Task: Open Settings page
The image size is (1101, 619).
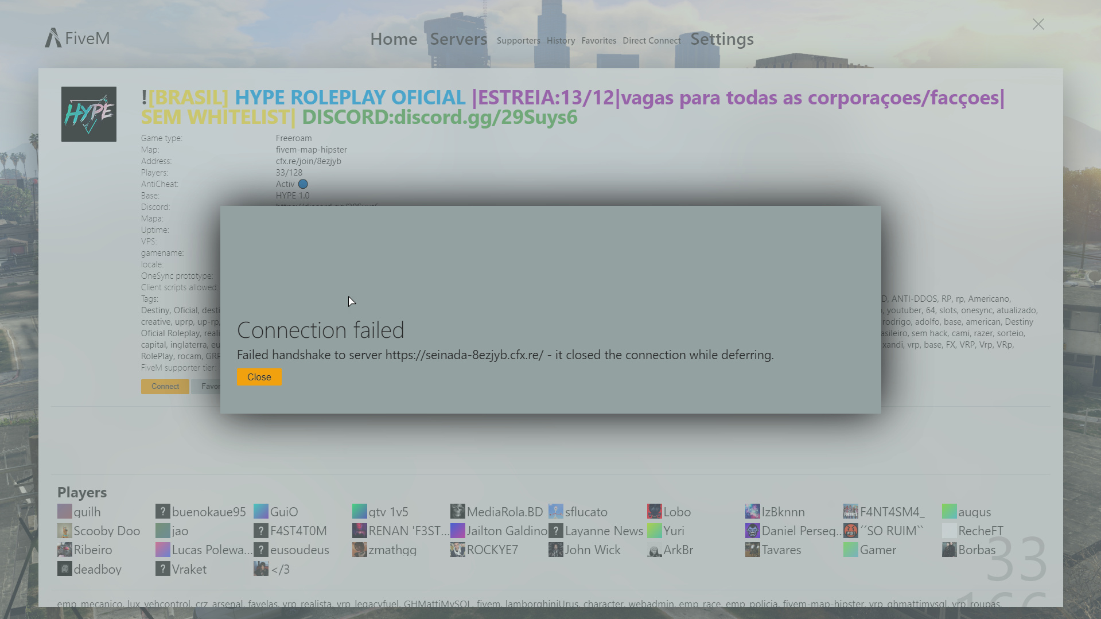Action: pyautogui.click(x=722, y=39)
